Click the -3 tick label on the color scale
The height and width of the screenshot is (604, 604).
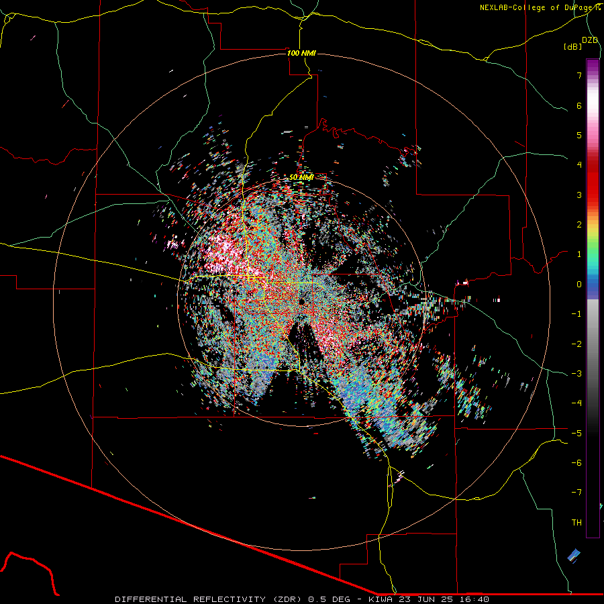576,374
